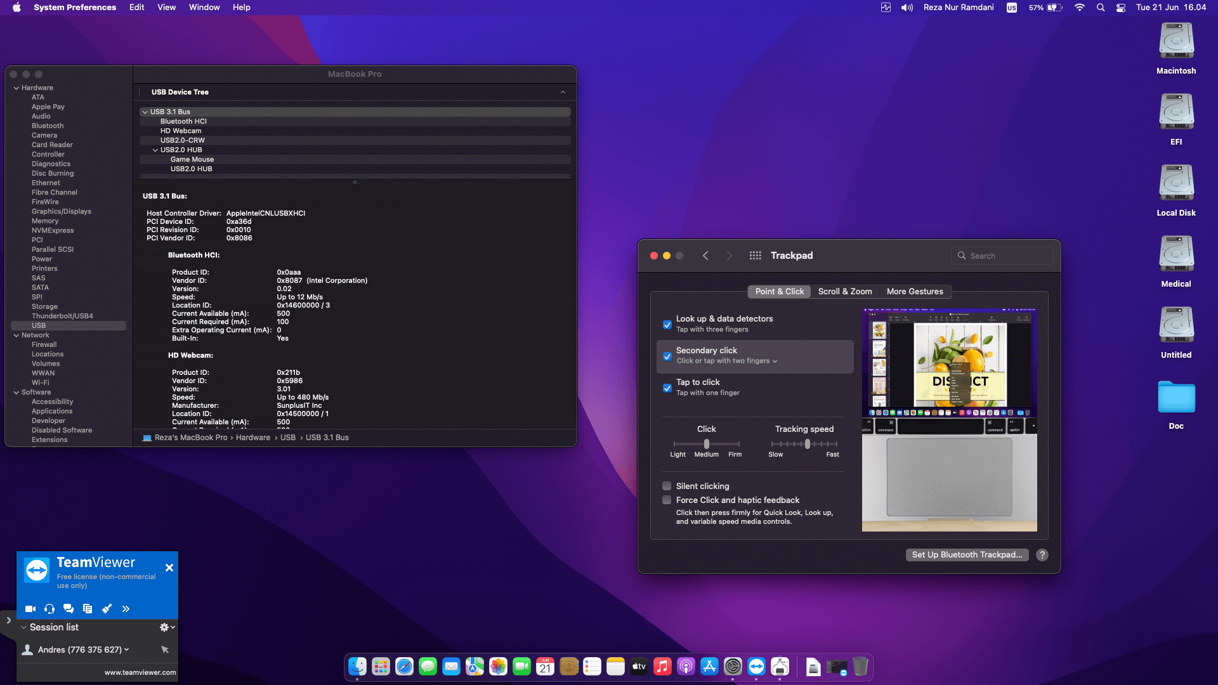Click Hardware in the bottom path bar
The width and height of the screenshot is (1218, 685).
pyautogui.click(x=253, y=438)
